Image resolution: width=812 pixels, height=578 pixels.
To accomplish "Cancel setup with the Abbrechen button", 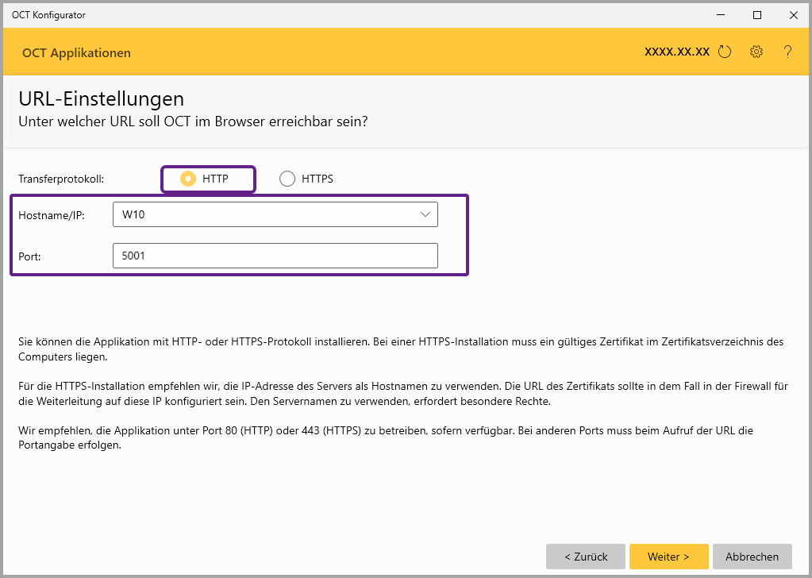I will pyautogui.click(x=752, y=557).
